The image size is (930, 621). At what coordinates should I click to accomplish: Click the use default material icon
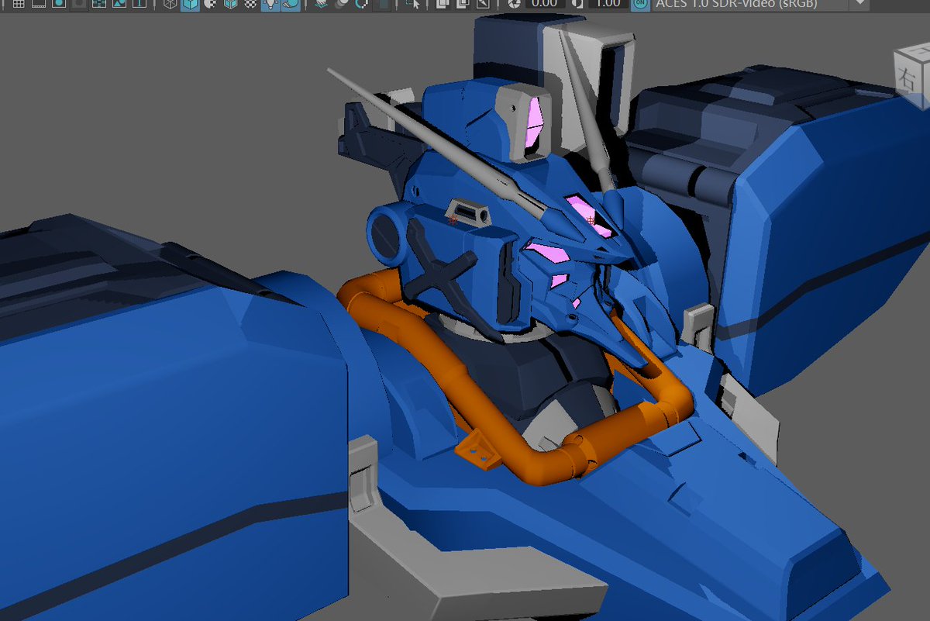210,4
